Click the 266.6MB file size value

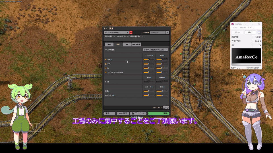[257, 41]
